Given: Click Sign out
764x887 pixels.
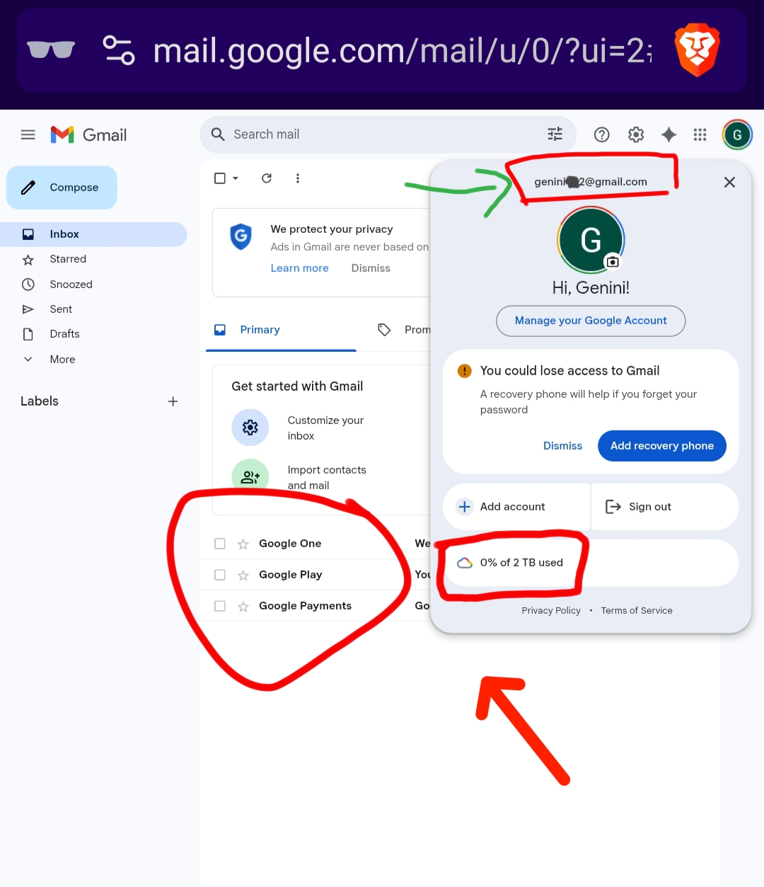Looking at the screenshot, I should click(665, 507).
